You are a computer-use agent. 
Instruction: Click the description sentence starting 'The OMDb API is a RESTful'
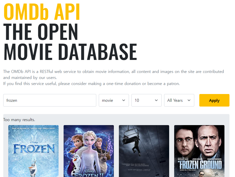(113, 74)
